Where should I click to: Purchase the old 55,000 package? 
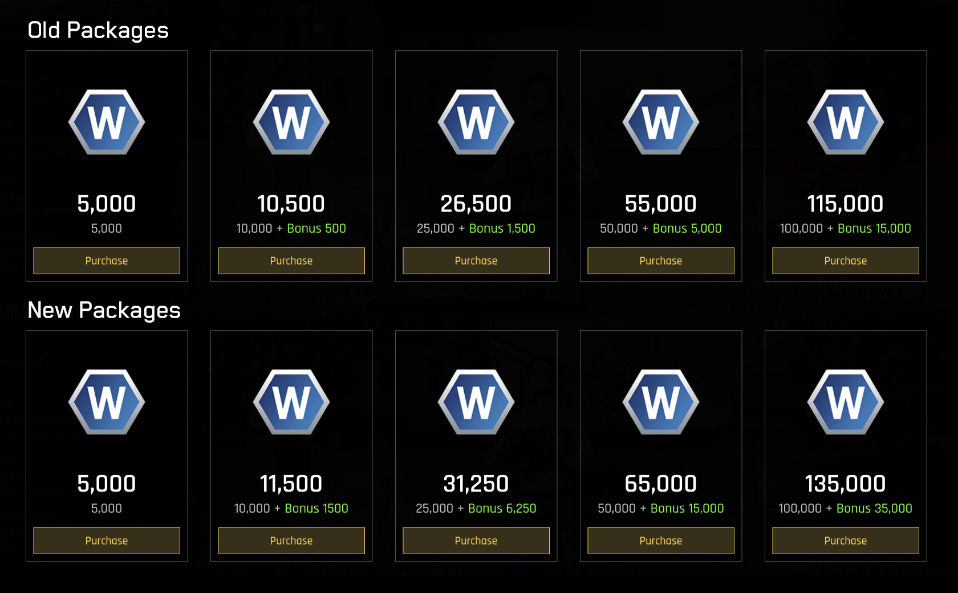661,261
